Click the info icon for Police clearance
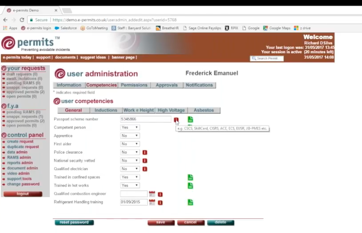 (145, 152)
